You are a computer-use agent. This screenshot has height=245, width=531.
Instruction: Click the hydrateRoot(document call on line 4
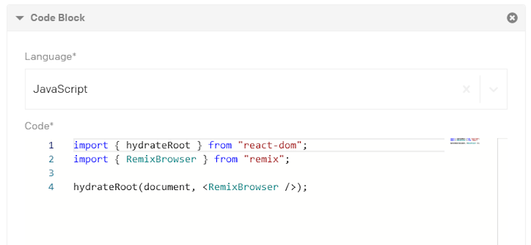tap(131, 187)
